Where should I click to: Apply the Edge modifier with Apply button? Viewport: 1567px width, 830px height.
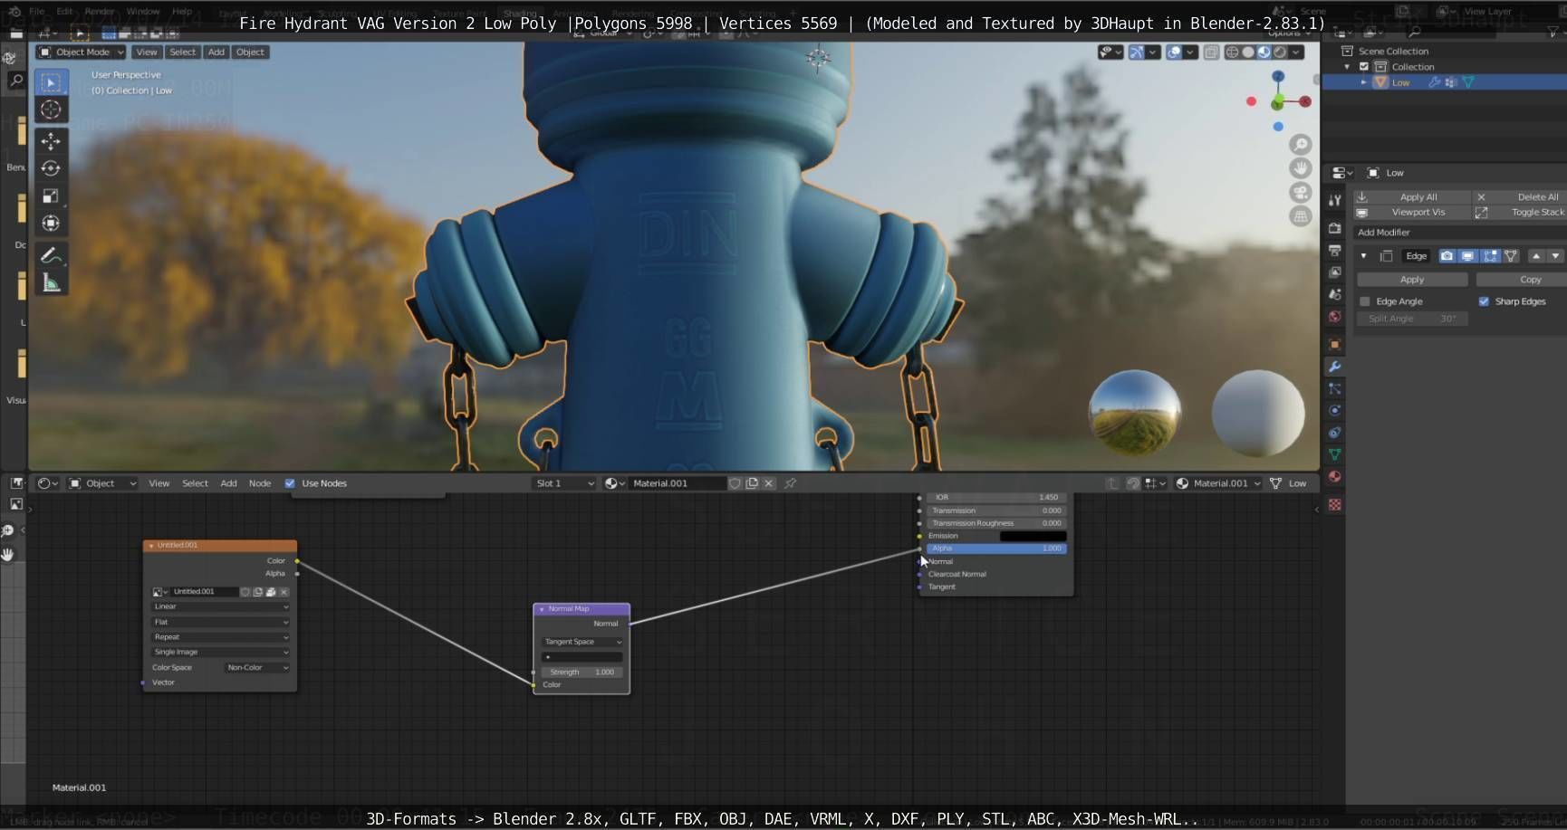pos(1412,280)
